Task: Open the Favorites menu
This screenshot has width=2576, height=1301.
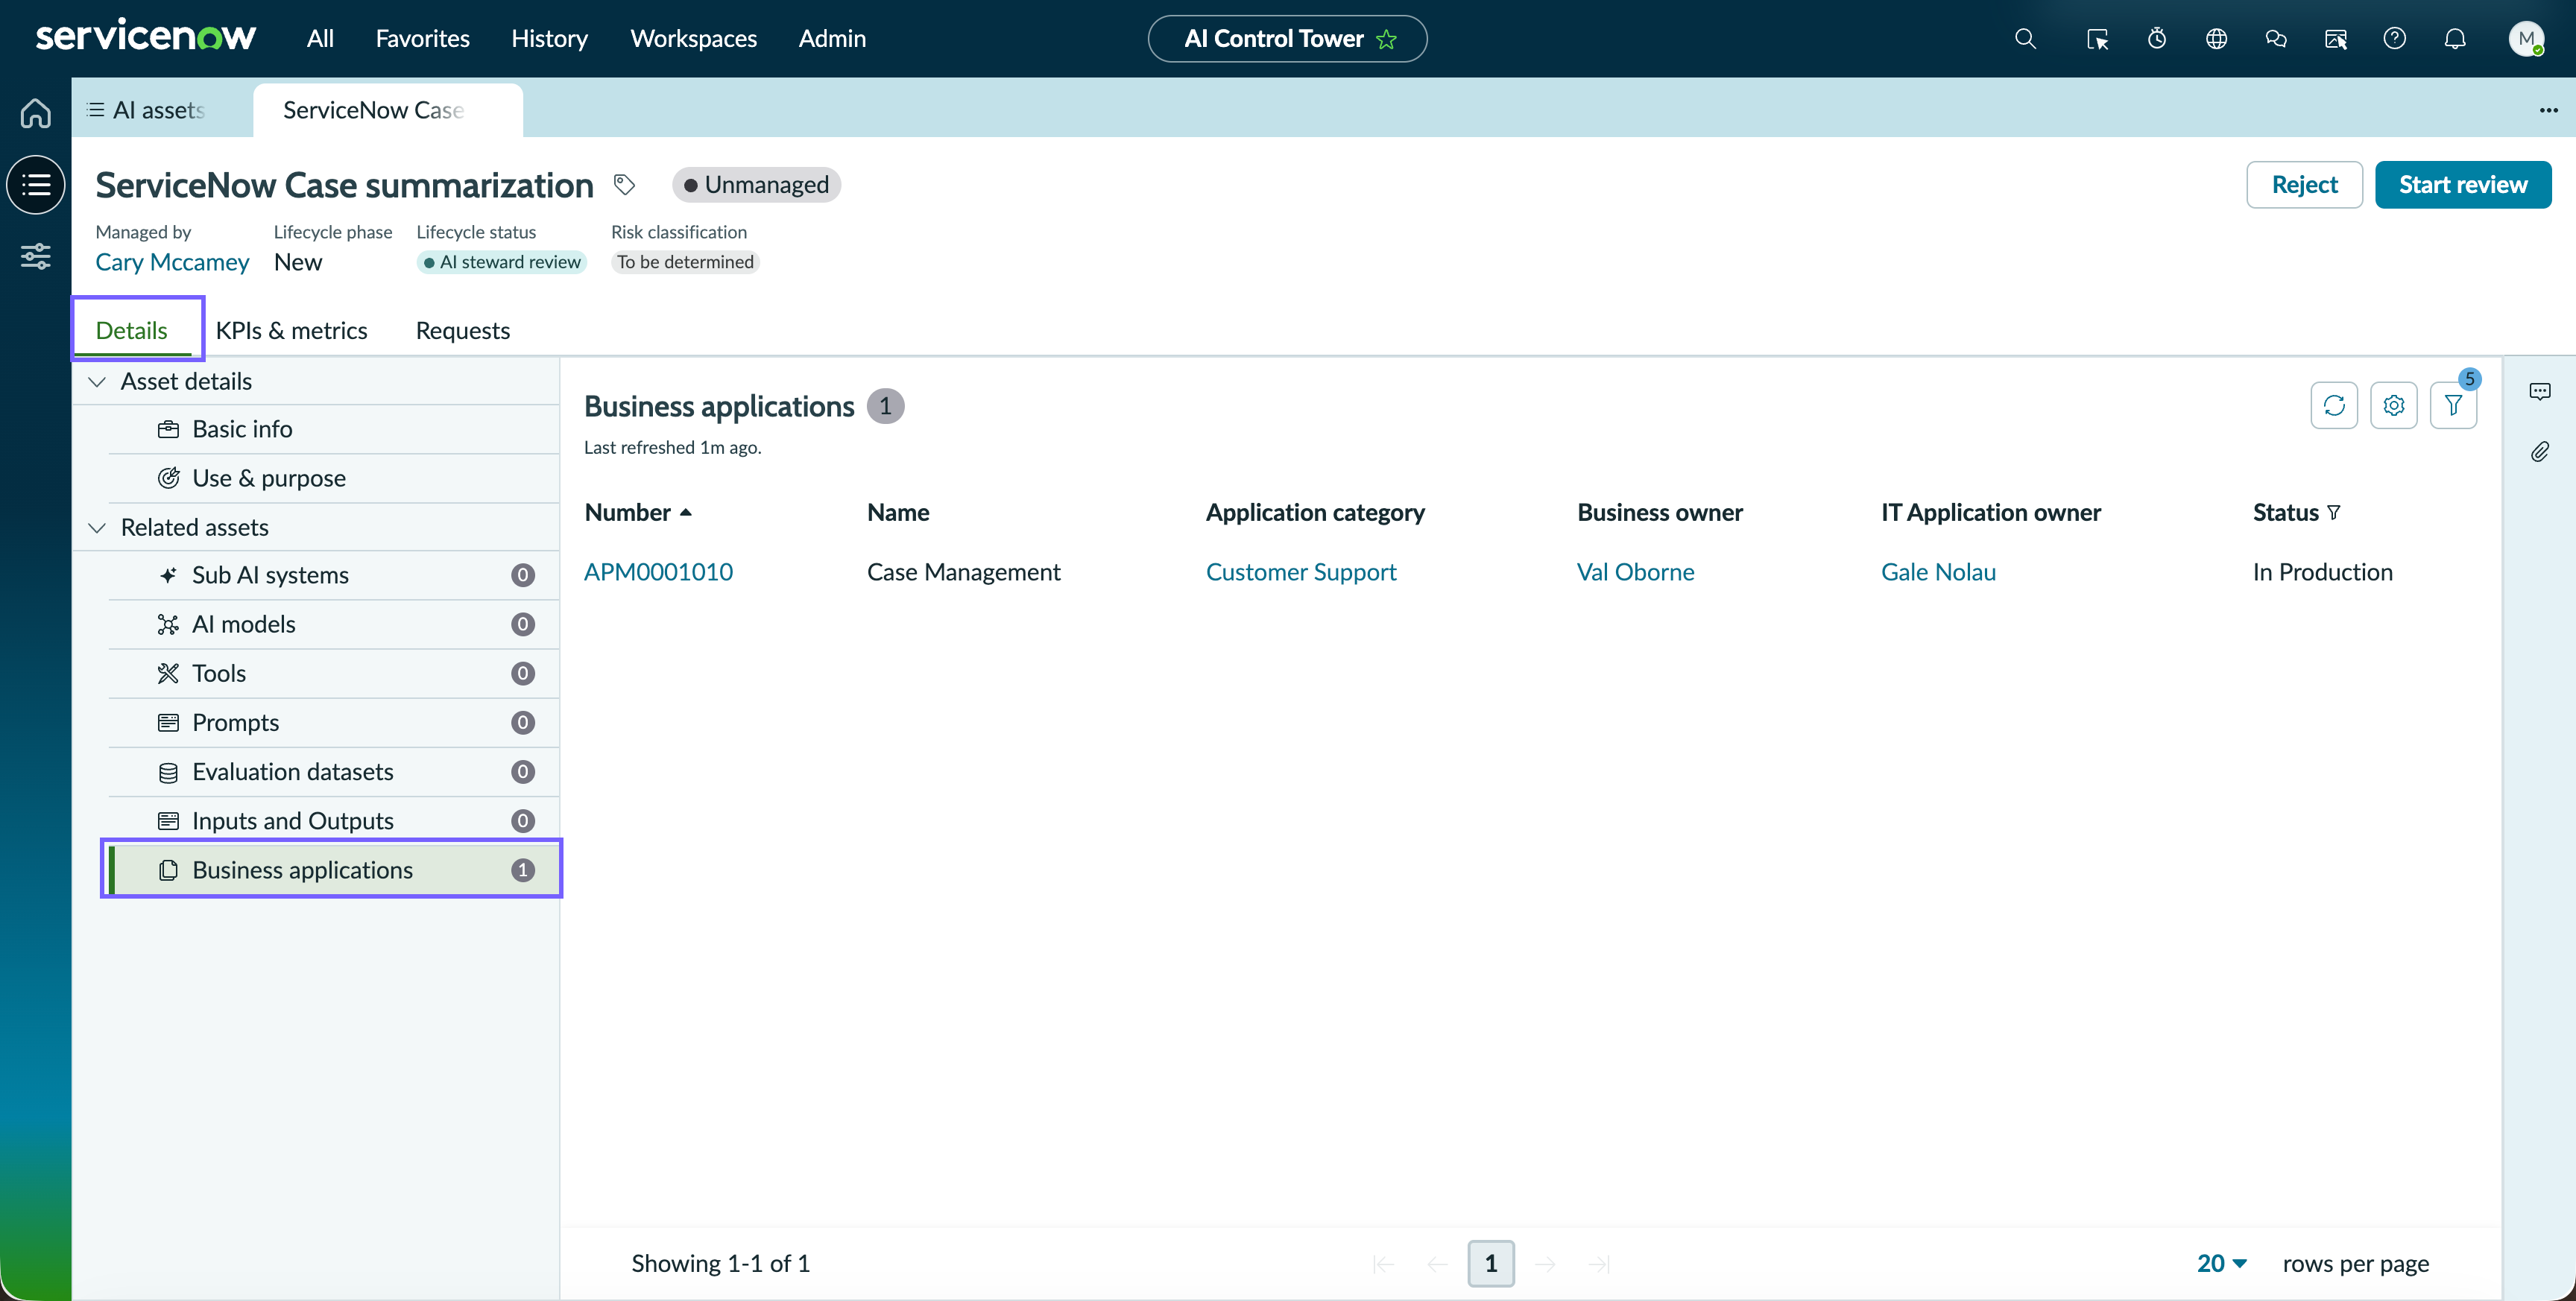Action: tap(422, 39)
